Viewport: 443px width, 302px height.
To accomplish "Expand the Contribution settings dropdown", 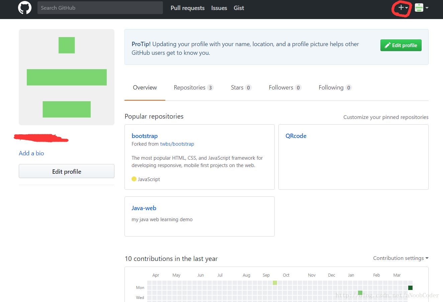I will tap(401, 258).
